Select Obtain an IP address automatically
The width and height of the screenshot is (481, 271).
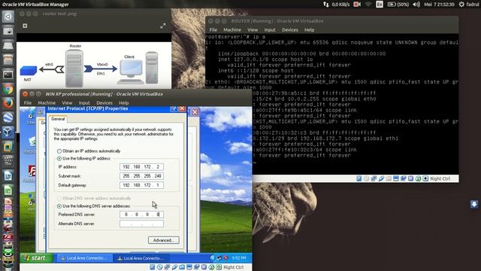click(89, 151)
